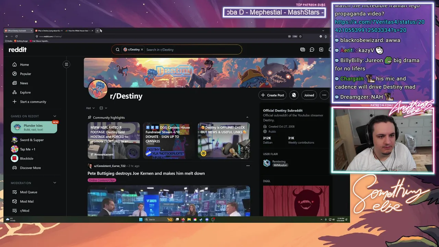Open the feed view layout dropdown
Image resolution: width=439 pixels, height=247 pixels.
(103, 108)
